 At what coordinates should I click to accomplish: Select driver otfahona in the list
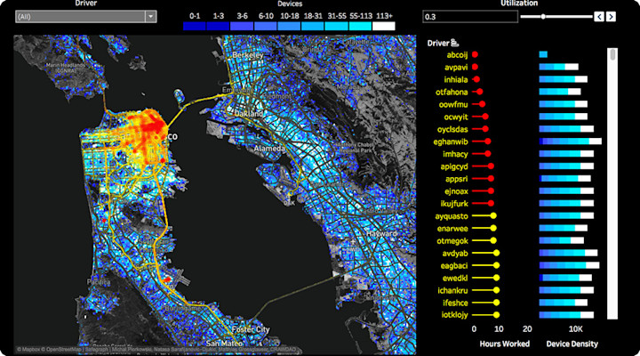coord(452,92)
